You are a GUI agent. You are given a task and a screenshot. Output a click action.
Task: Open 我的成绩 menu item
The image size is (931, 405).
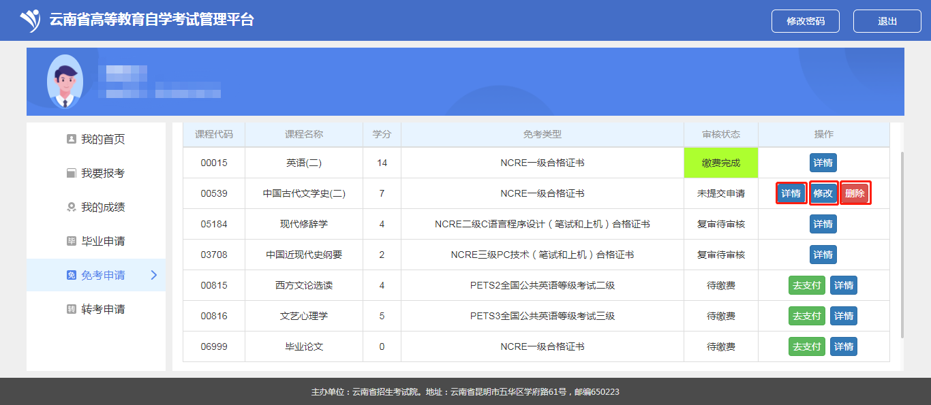(x=103, y=207)
